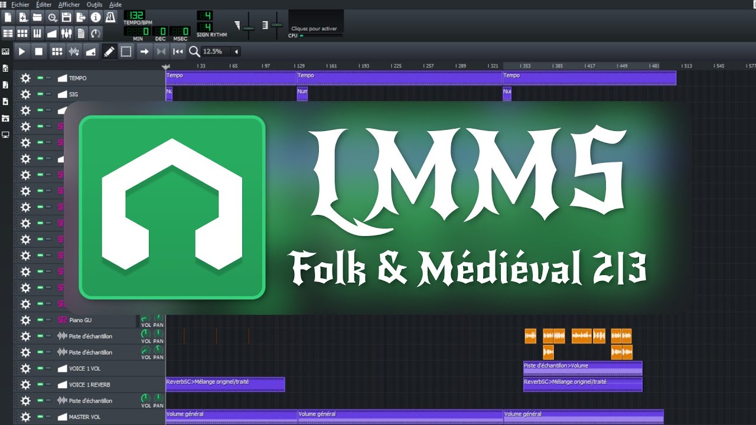Solo the VOICE 1 REVERB track
This screenshot has width=756, height=425.
tap(48, 384)
